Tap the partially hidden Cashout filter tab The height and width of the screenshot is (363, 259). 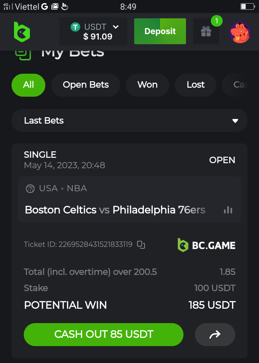[x=240, y=85]
